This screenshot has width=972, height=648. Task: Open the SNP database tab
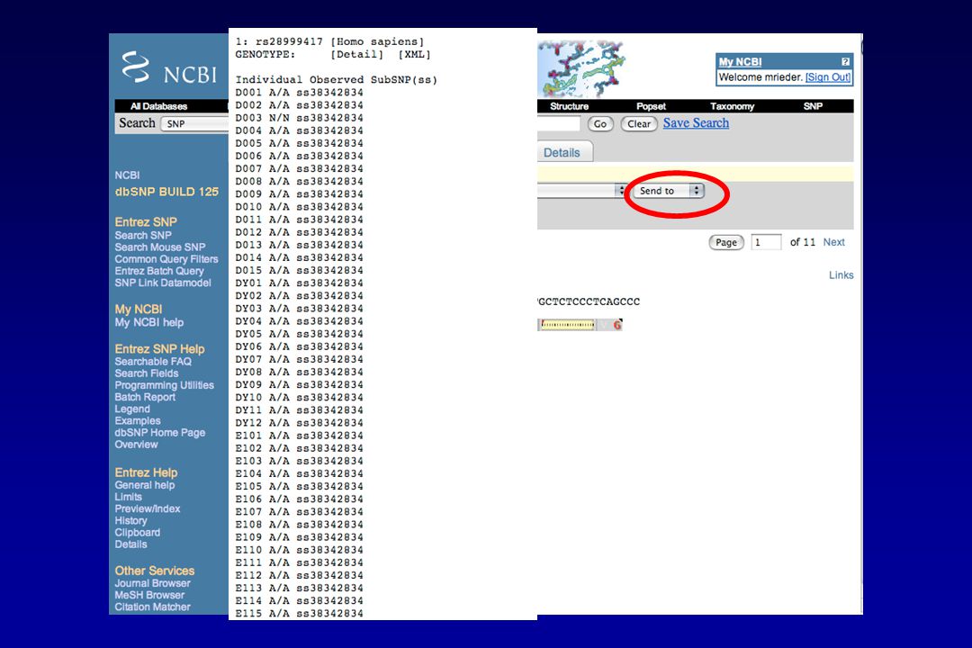click(813, 106)
